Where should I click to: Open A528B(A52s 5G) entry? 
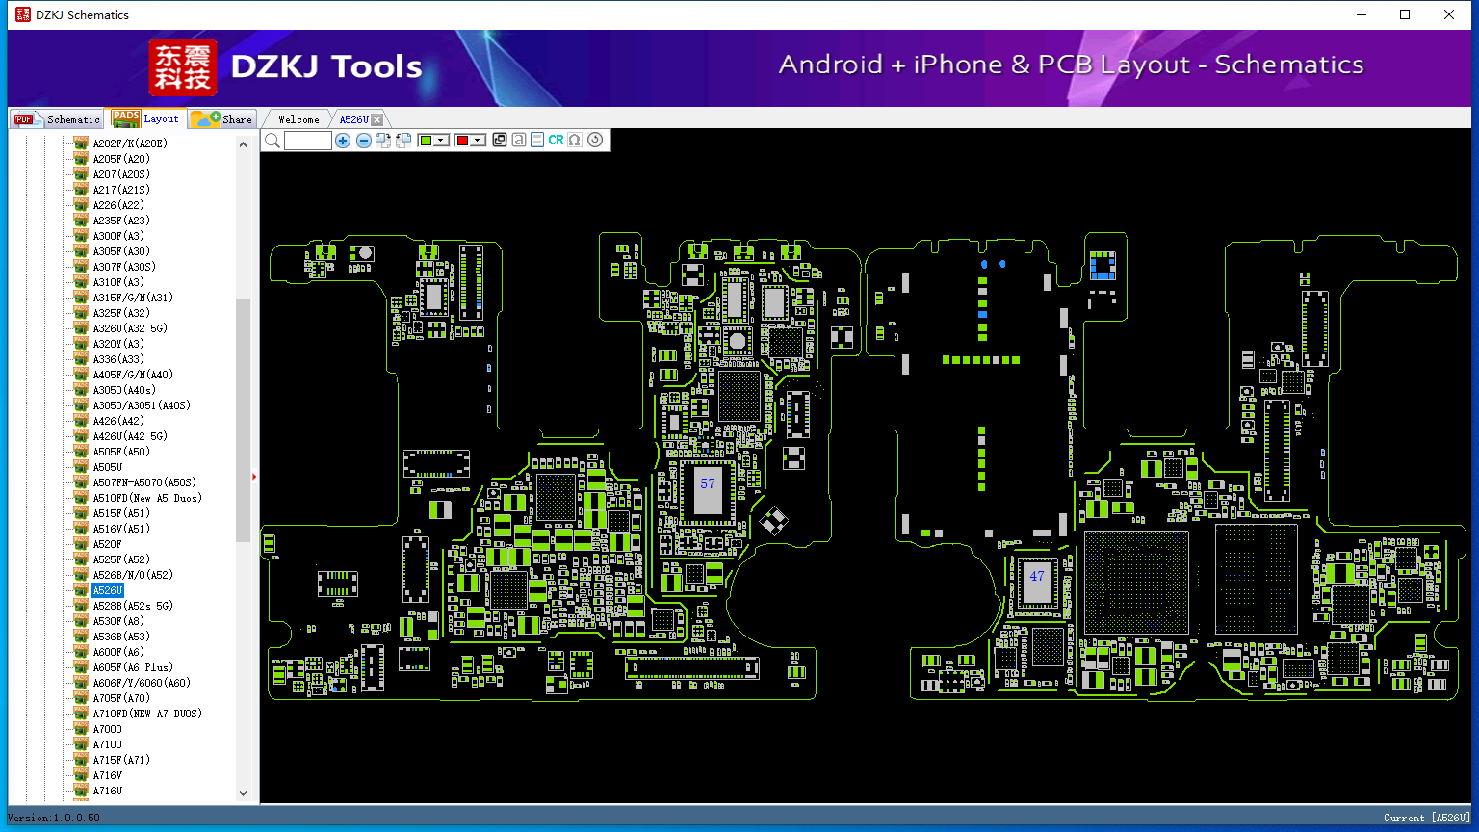click(x=133, y=606)
